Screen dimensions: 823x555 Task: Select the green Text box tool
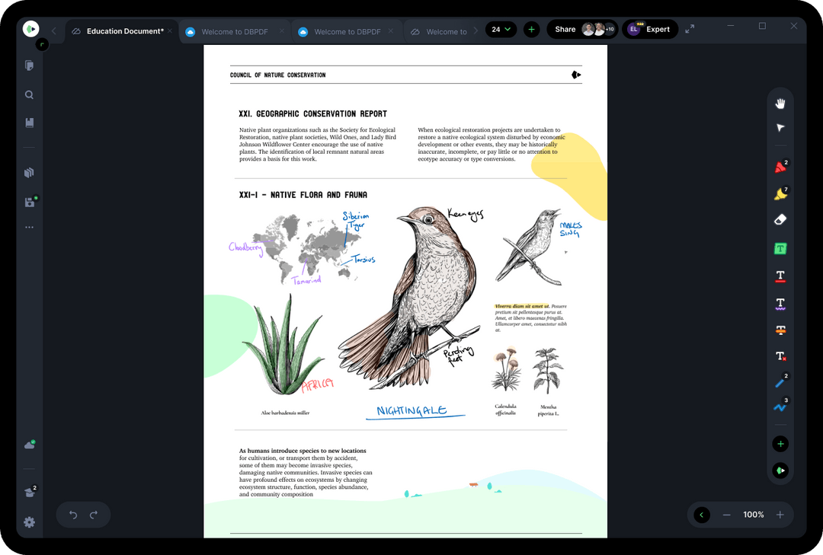[x=780, y=247]
